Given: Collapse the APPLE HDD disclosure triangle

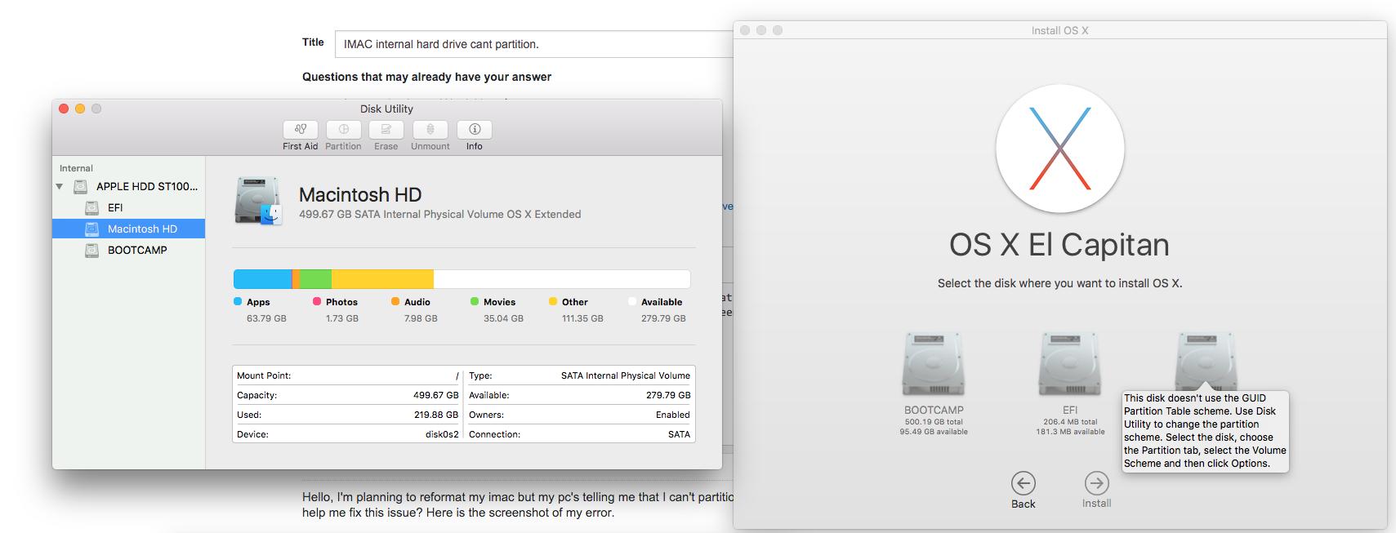Looking at the screenshot, I should [60, 187].
